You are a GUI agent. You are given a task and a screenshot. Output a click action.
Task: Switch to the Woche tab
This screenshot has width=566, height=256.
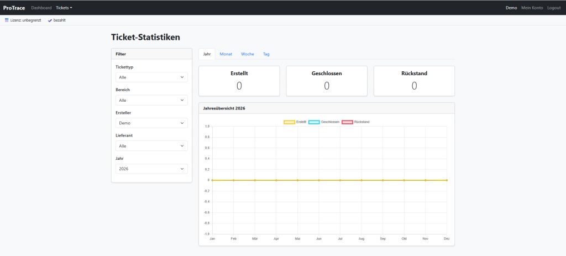point(248,54)
